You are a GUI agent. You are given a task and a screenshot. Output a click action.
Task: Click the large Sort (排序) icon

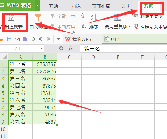click(93, 17)
